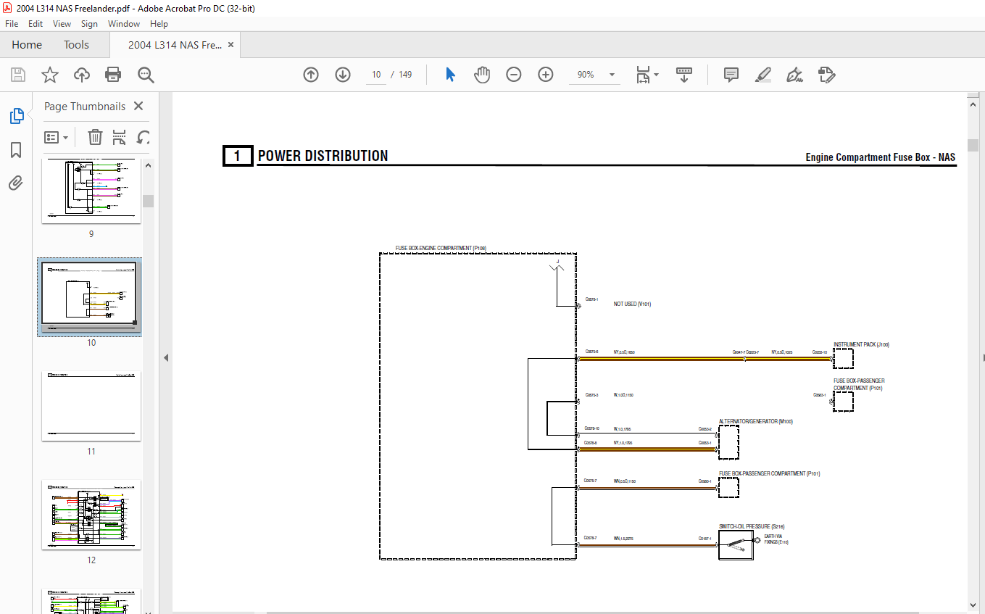Collapse the left navigation pane arrow

165,357
